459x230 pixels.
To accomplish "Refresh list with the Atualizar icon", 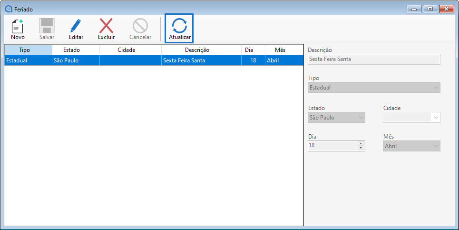I will pos(179,26).
